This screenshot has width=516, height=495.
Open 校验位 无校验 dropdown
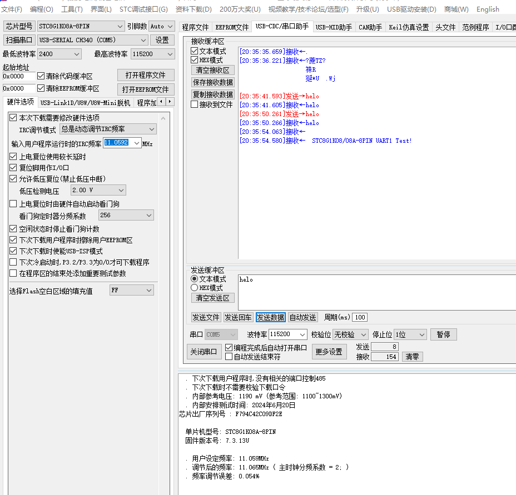(x=350, y=334)
